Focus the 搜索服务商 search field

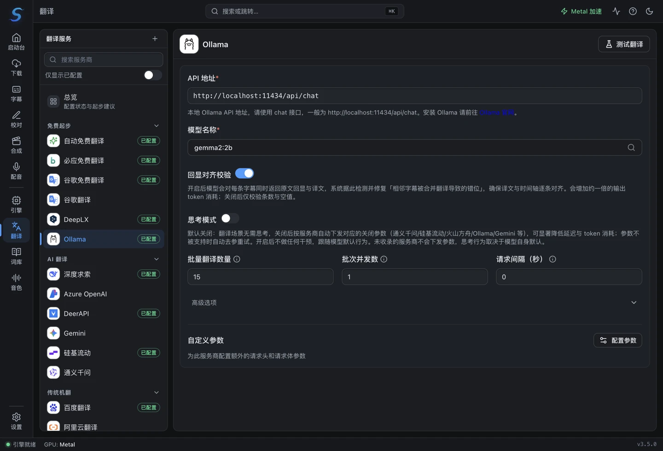click(104, 60)
